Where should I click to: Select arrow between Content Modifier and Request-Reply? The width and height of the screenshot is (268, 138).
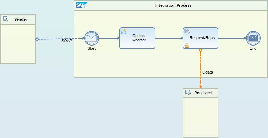(169, 38)
